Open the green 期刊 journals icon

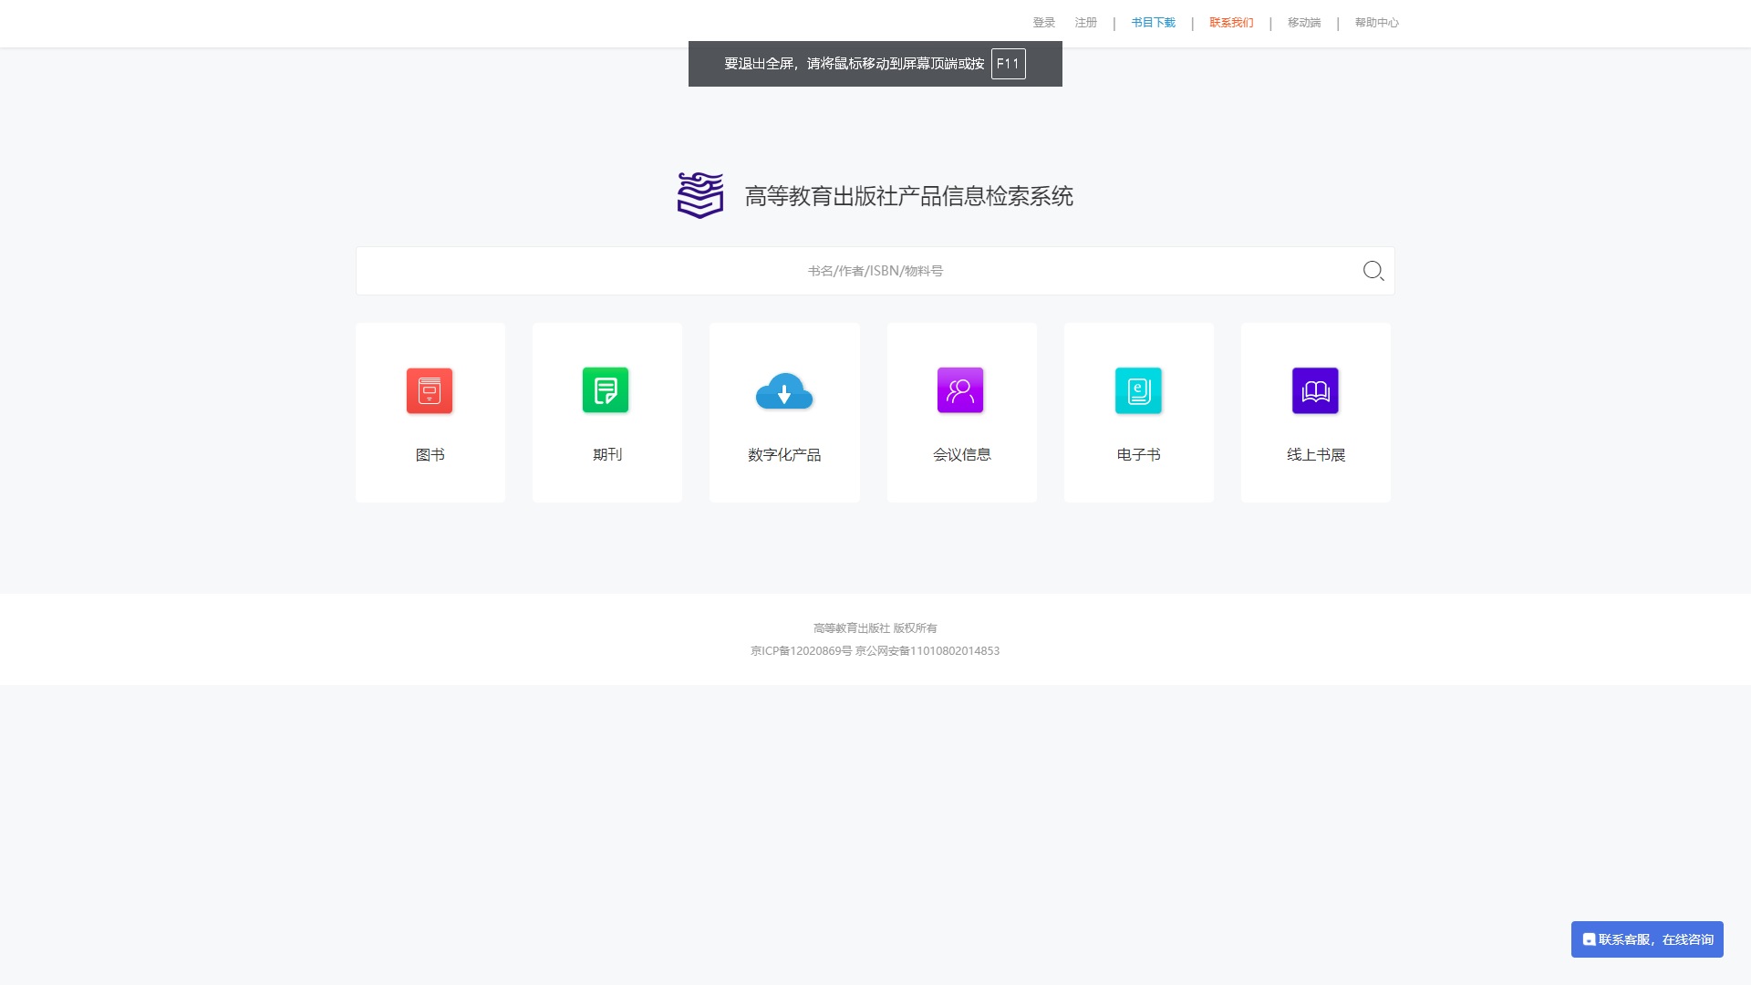coord(606,390)
